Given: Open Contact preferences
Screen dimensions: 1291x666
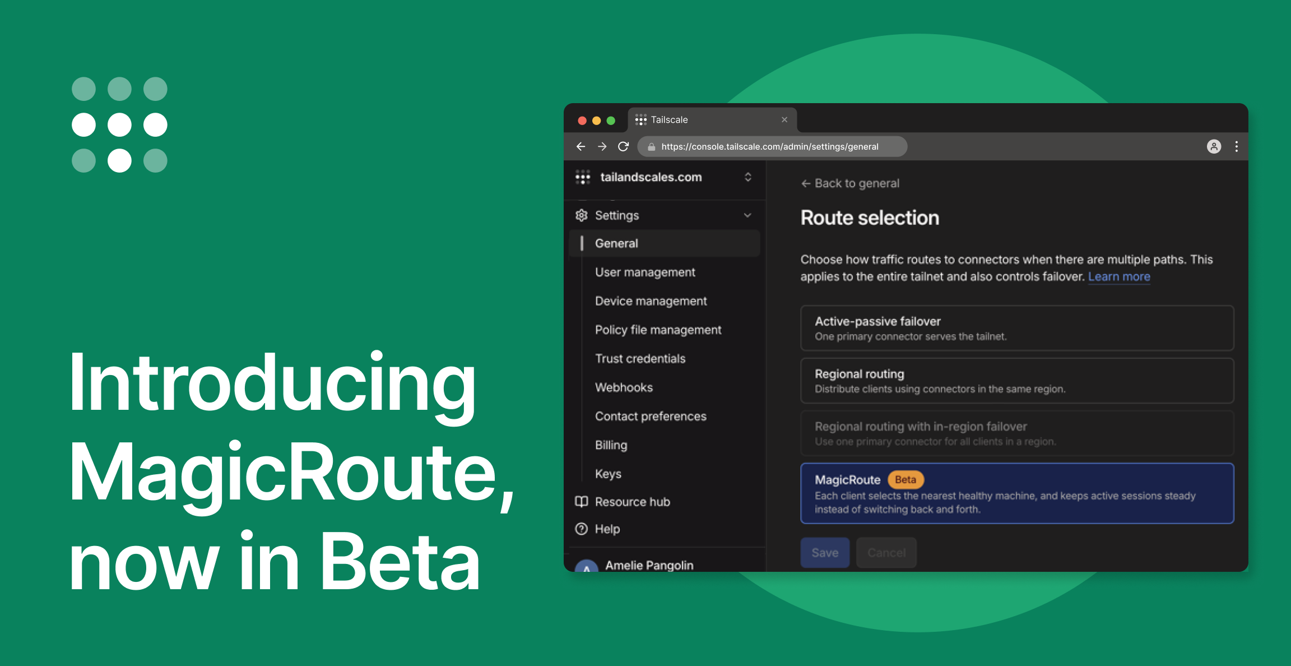Looking at the screenshot, I should click(651, 417).
